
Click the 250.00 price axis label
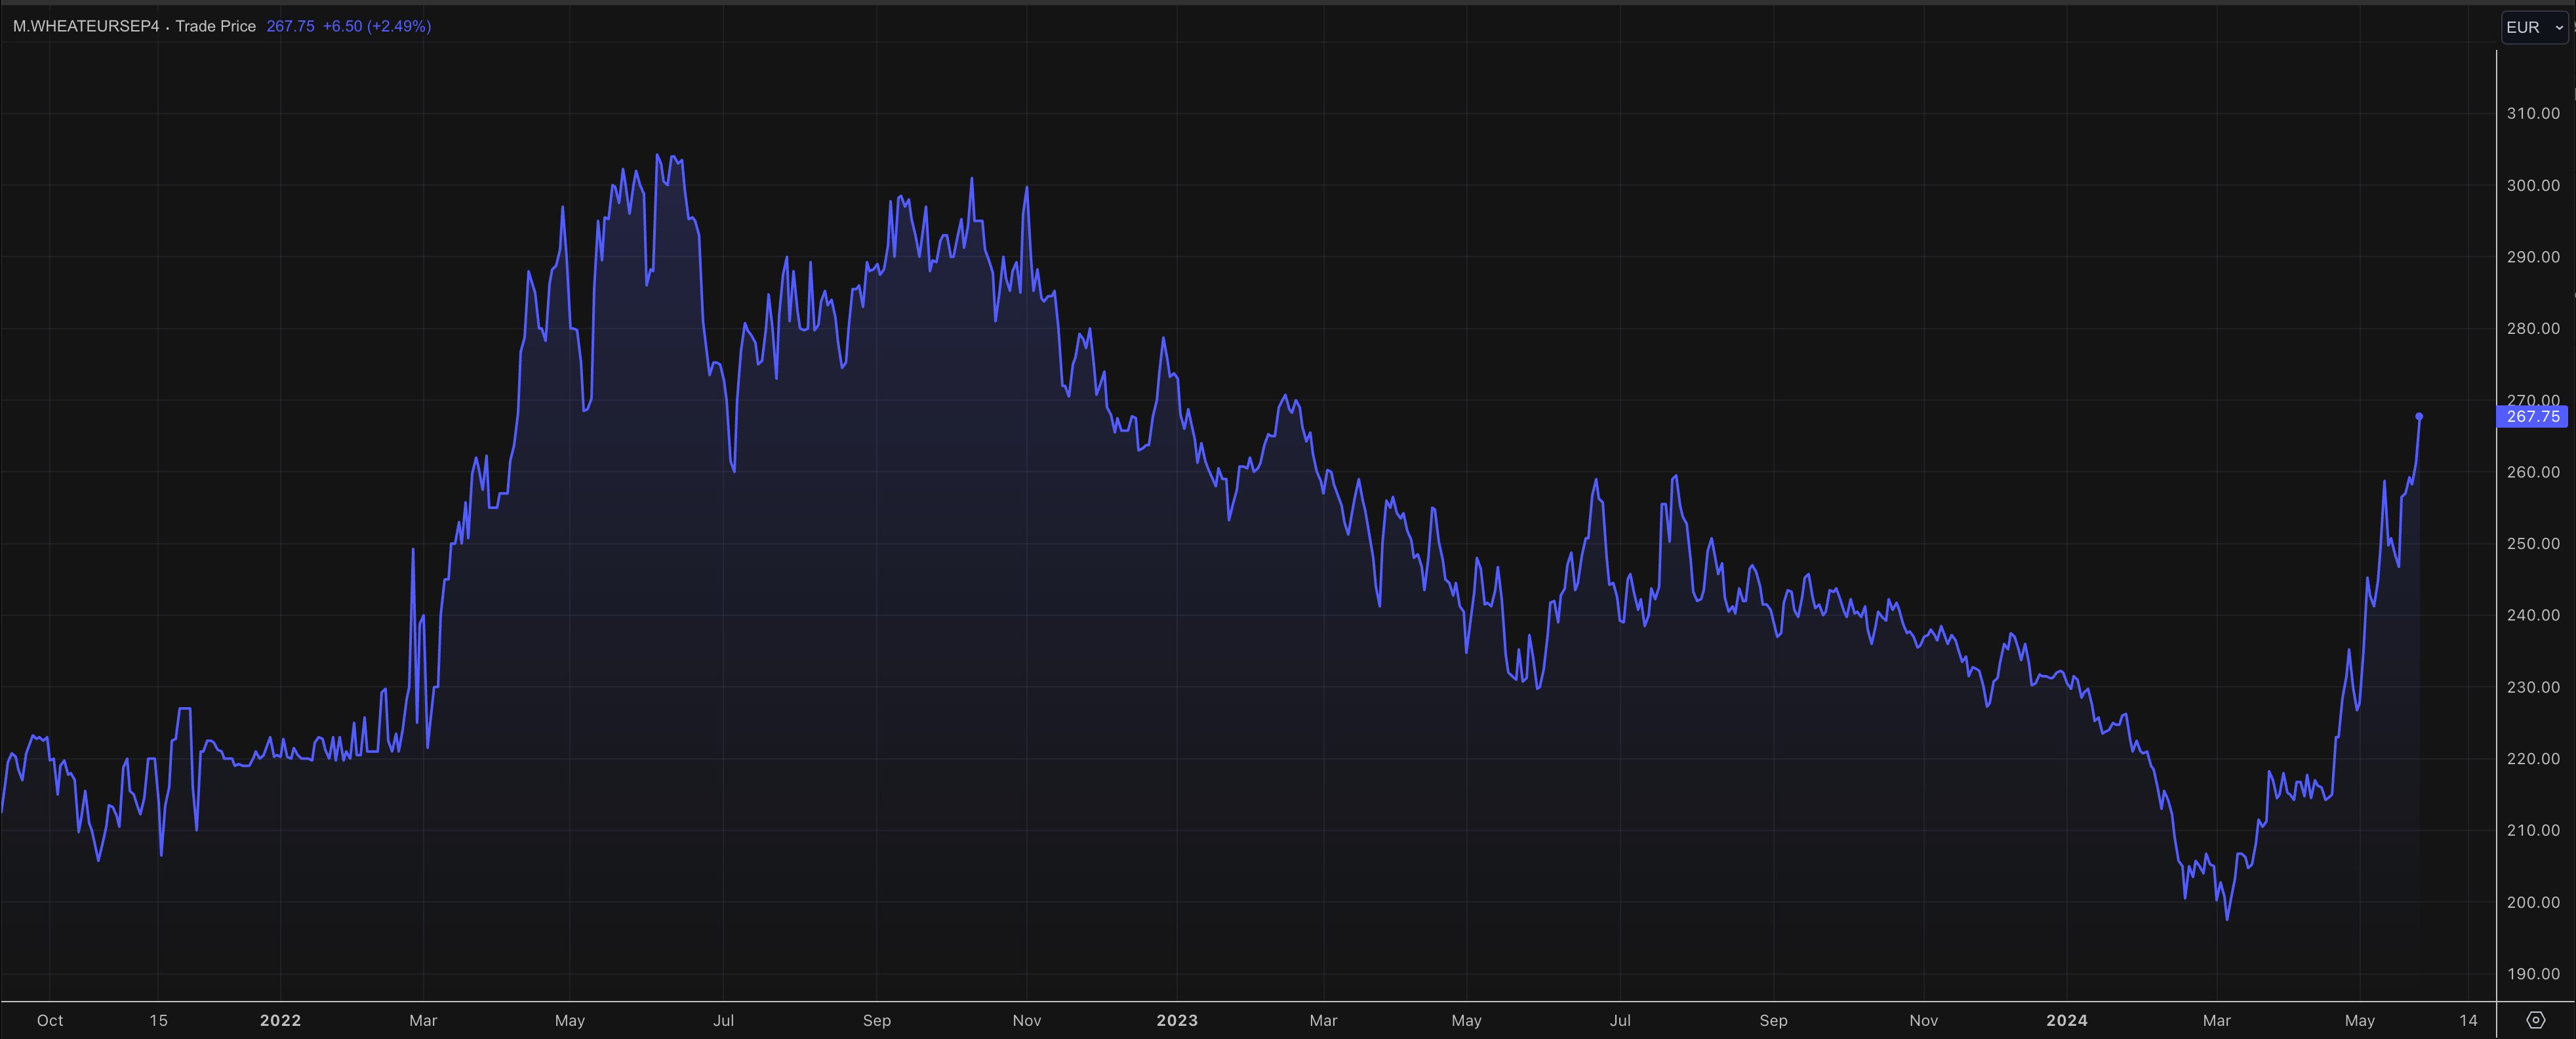coord(2532,543)
